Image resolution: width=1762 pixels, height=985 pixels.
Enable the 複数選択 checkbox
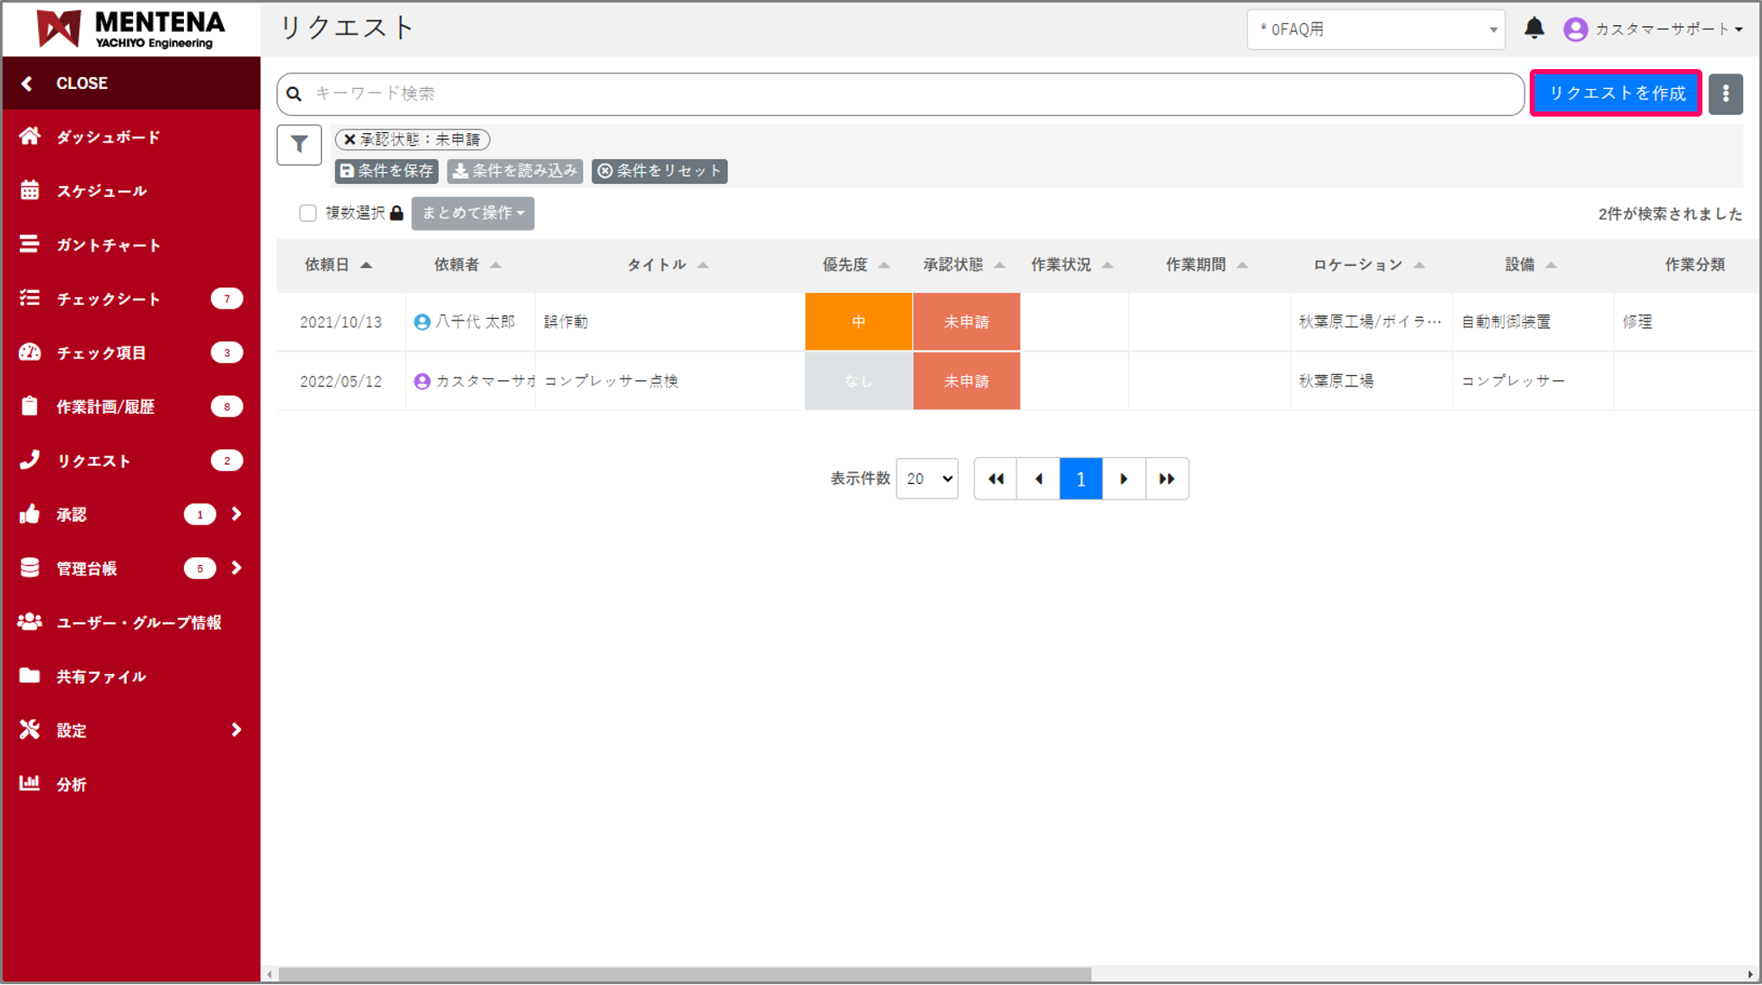(307, 213)
